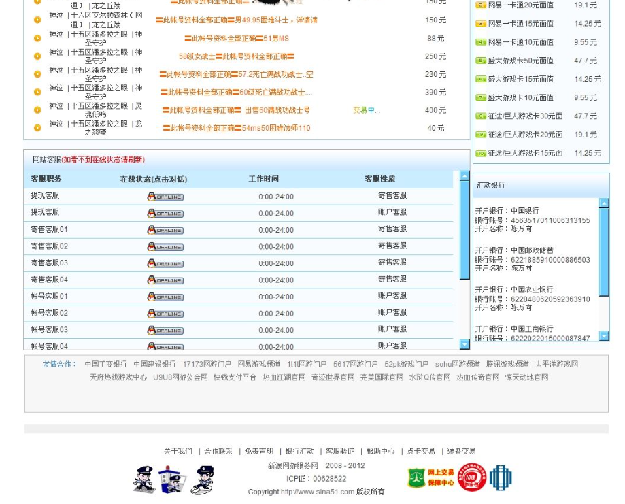Click the footer URL http://www.sina51.com
This screenshot has width=625, height=504.
click(x=318, y=492)
